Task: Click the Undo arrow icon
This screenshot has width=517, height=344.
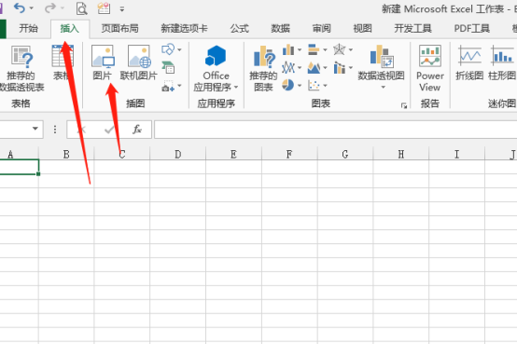Action: click(19, 7)
